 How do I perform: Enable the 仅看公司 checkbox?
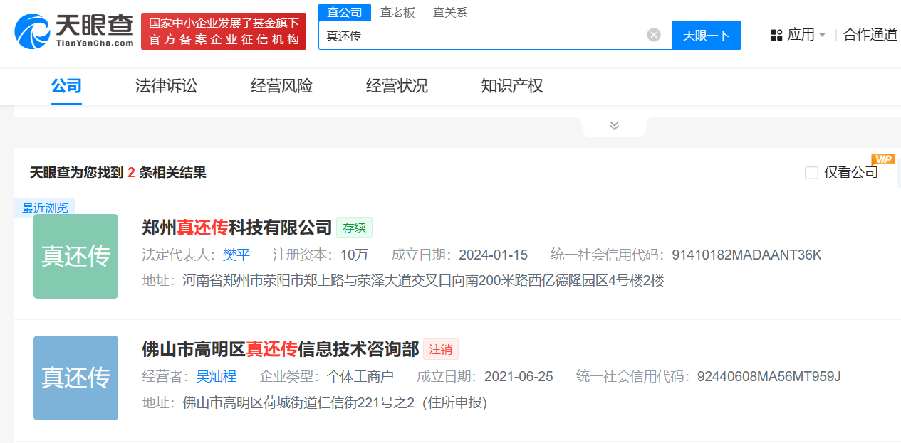tap(811, 173)
